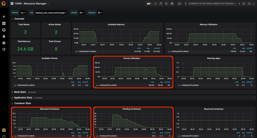This screenshot has width=257, height=138.
Task: Open the Available Memory panel title menu
Action: 116,25
